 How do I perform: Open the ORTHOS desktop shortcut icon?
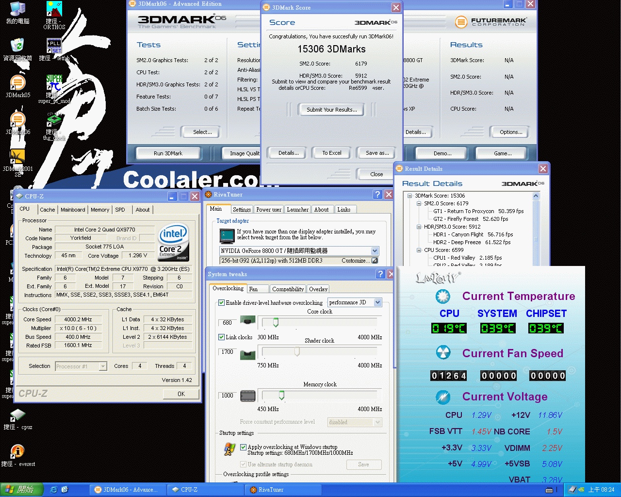(x=54, y=10)
